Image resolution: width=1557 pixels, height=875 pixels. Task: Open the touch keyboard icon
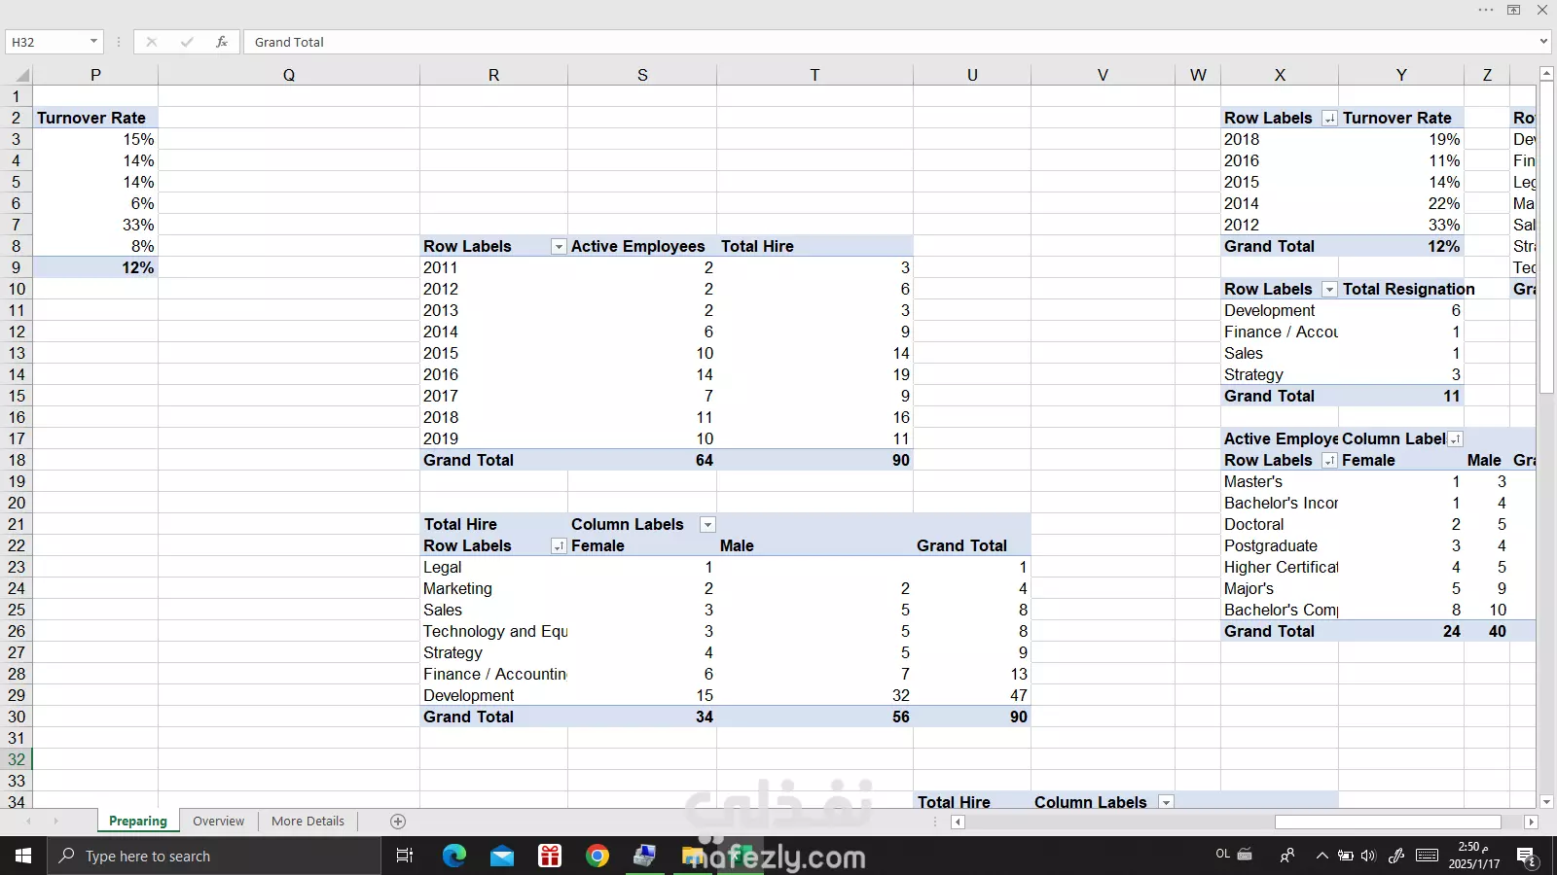click(1428, 856)
